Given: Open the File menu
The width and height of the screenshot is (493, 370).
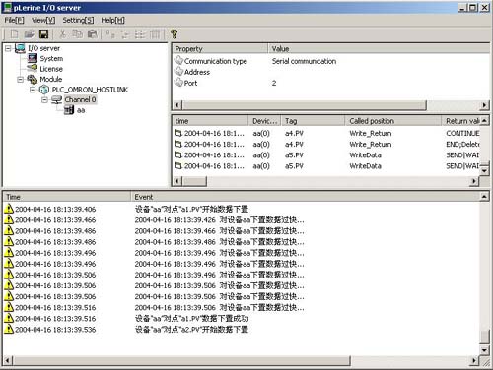Looking at the screenshot, I should (14, 21).
